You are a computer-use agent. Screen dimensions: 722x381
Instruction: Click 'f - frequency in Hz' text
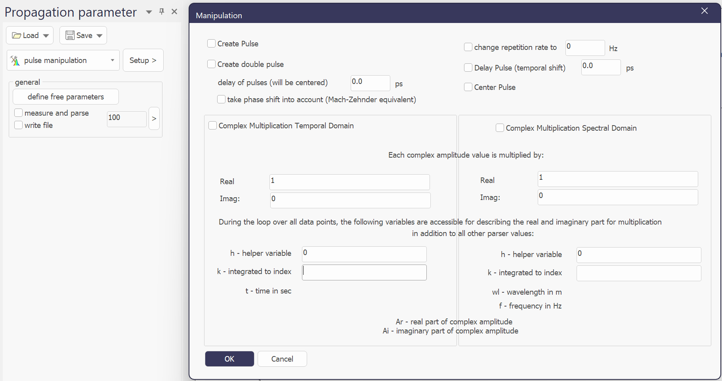pos(530,306)
